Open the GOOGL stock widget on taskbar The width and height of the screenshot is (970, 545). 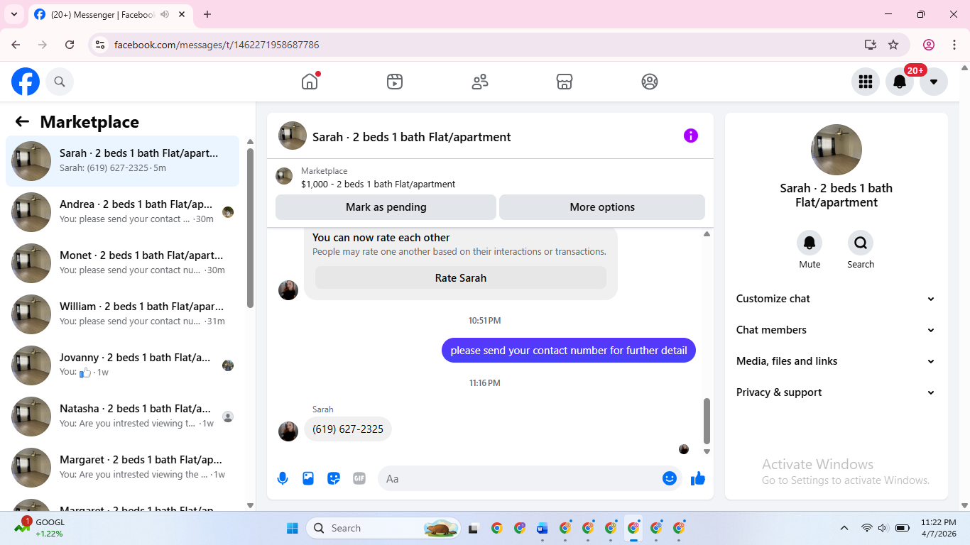[x=41, y=527]
